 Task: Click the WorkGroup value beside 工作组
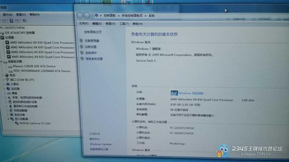pos(177,144)
